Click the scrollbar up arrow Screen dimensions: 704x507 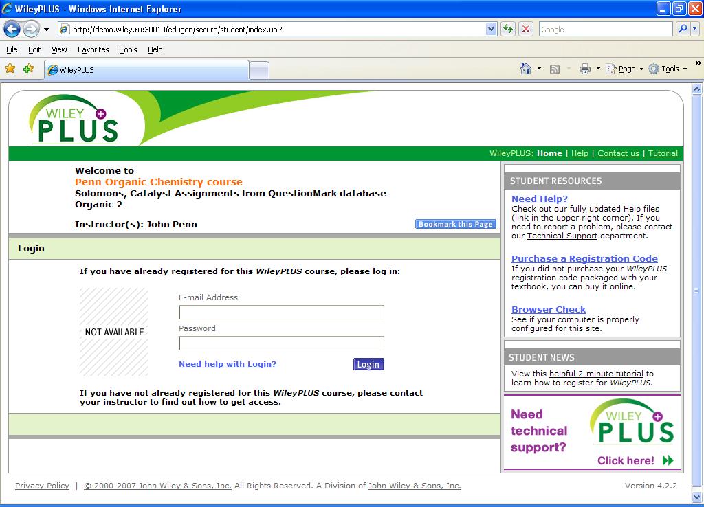pos(697,89)
